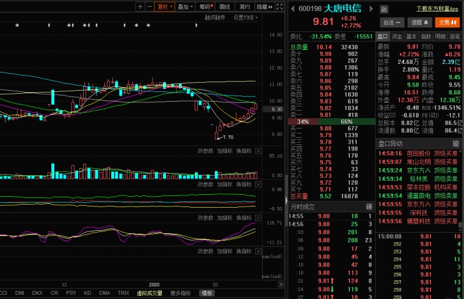Click 换指标 on volume indicator panel
This screenshot has width=464, height=299.
pyautogui.click(x=244, y=151)
